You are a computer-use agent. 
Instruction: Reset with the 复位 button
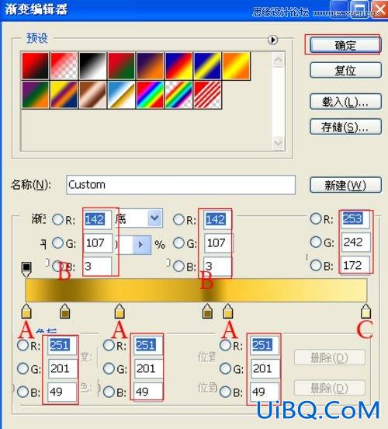345,70
